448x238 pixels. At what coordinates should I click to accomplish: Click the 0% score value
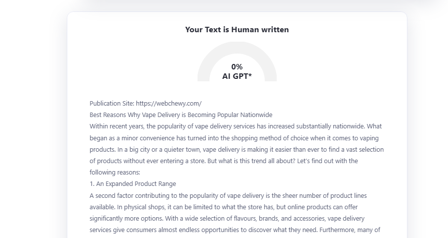point(237,67)
